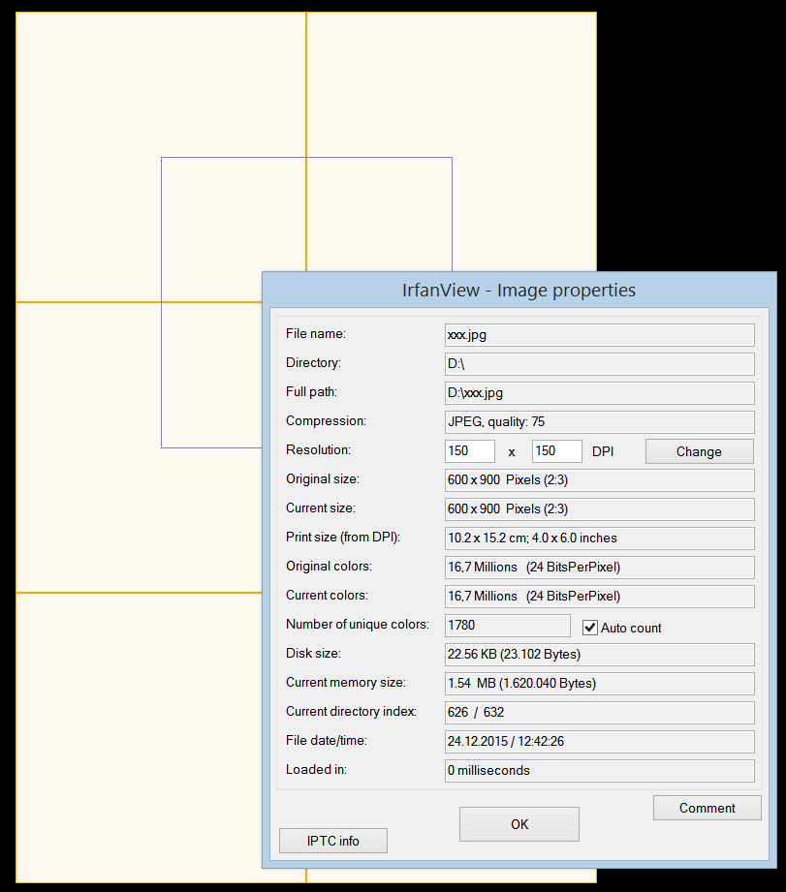This screenshot has width=786, height=892.
Task: Click the Current memory size value 1.54 MB
Action: click(599, 683)
